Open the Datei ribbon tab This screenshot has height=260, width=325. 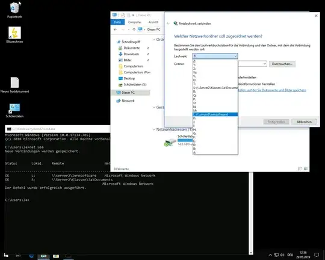[117, 22]
